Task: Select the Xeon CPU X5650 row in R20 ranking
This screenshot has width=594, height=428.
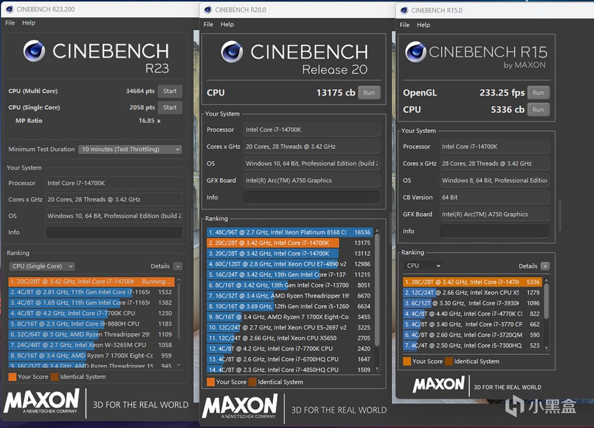Action: point(290,338)
